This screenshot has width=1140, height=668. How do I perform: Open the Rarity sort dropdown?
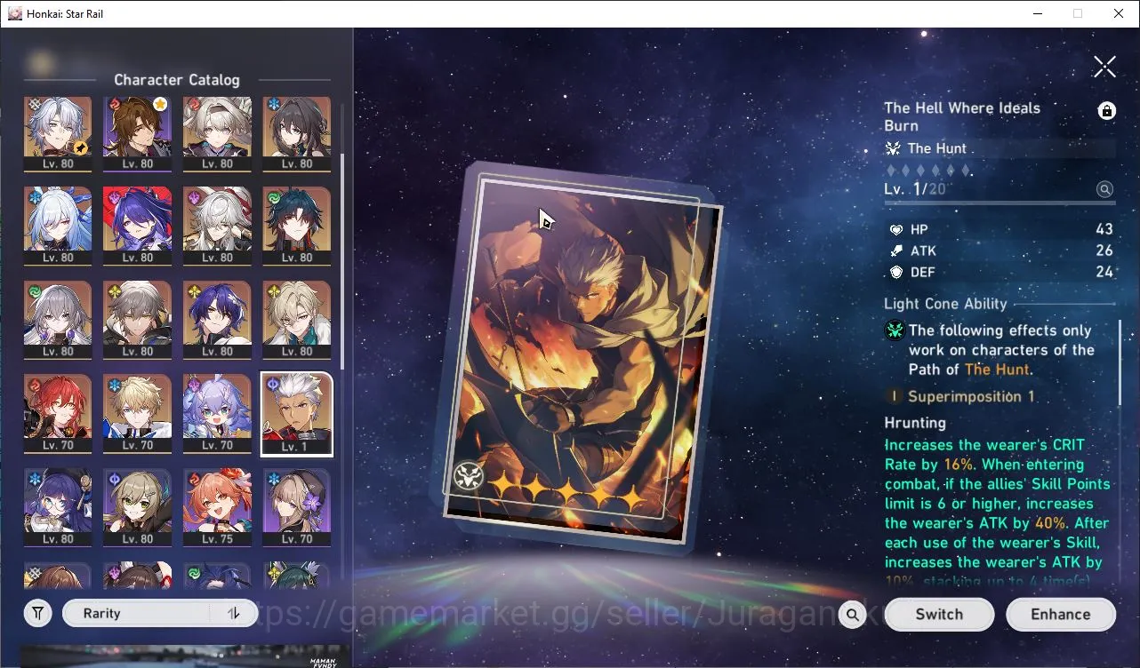click(x=160, y=613)
